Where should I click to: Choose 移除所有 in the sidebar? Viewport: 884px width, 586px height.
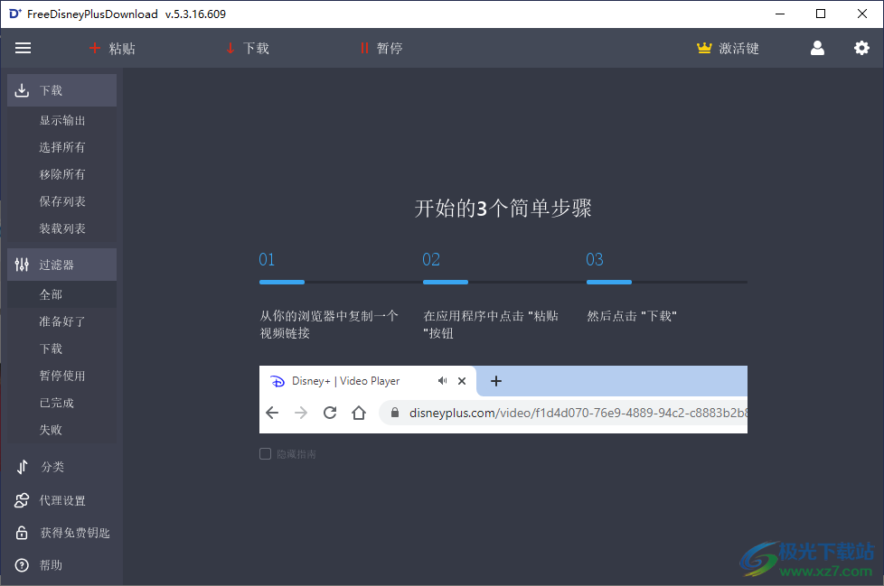click(62, 174)
